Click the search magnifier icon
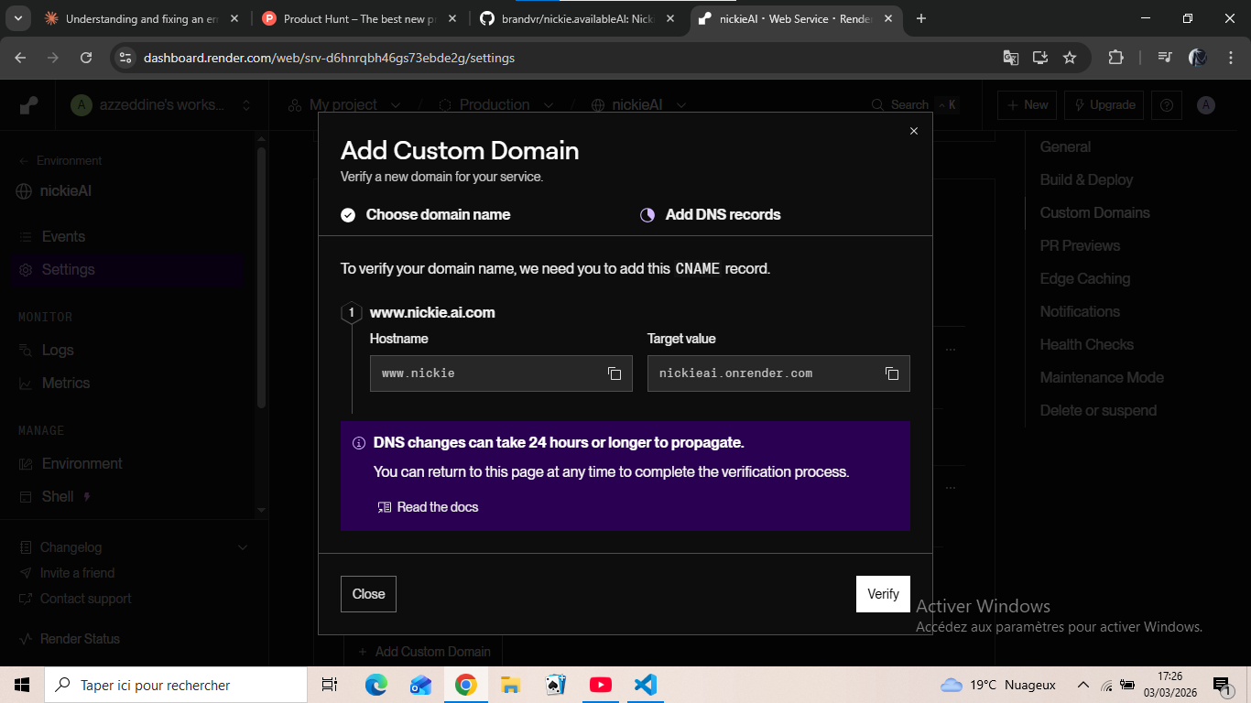 pyautogui.click(x=876, y=104)
